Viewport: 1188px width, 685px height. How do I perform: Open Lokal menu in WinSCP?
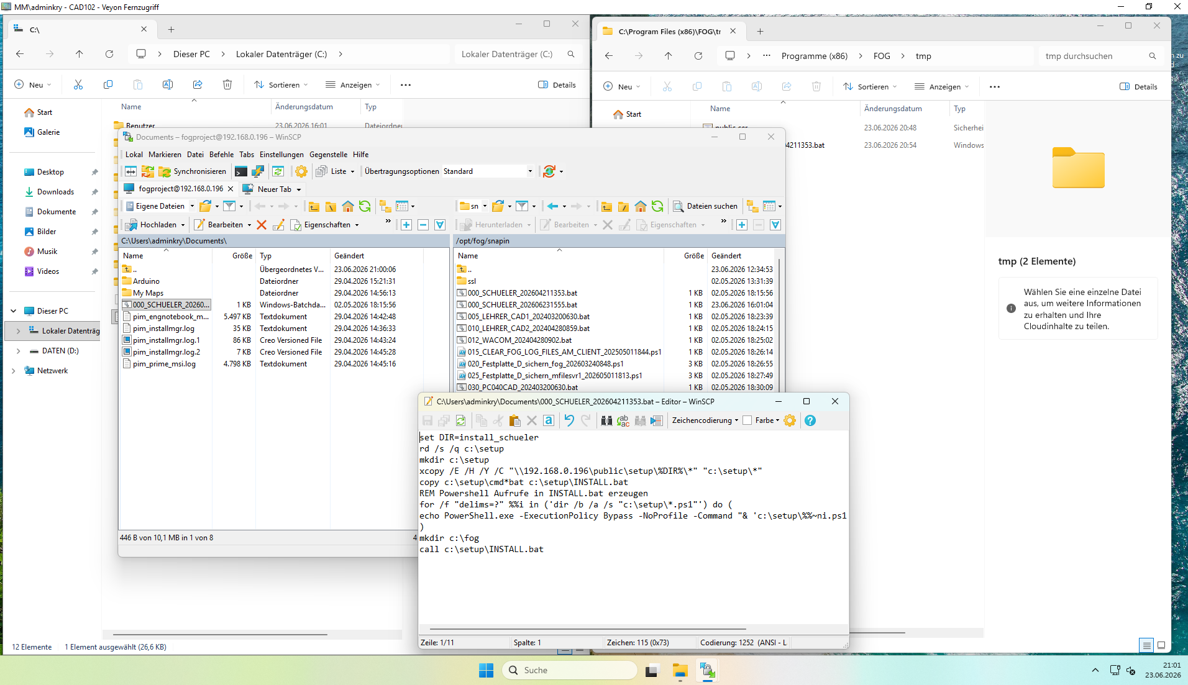click(134, 155)
